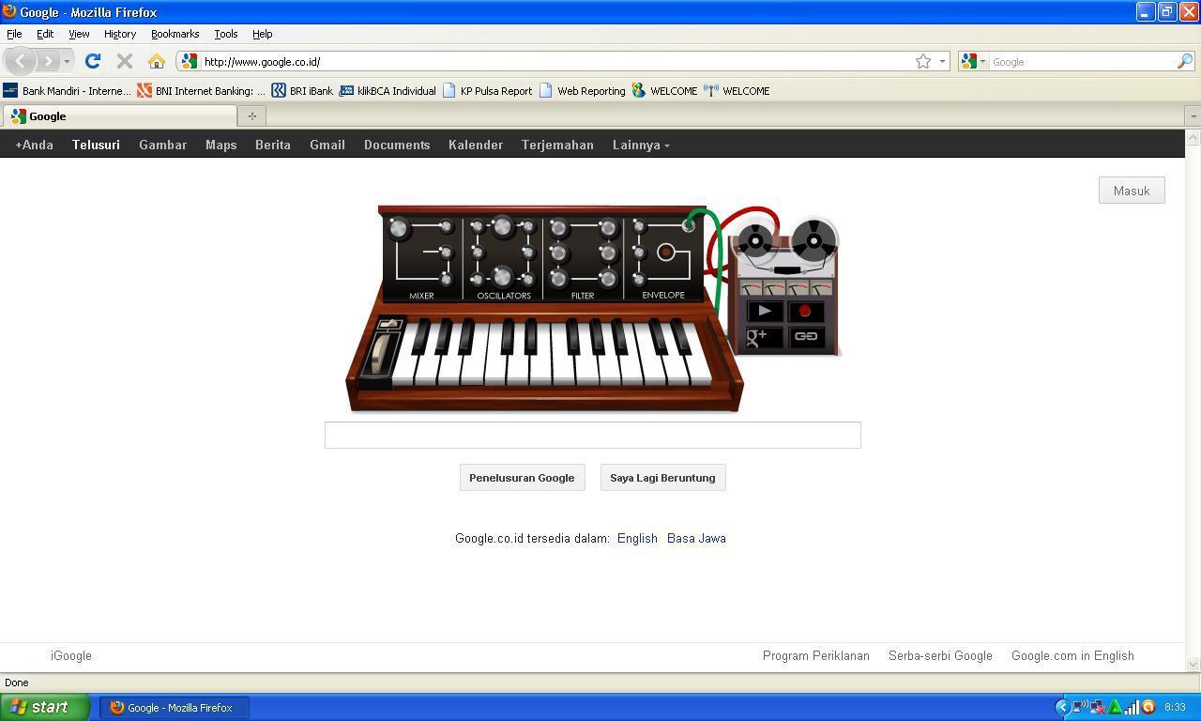This screenshot has width=1201, height=721.
Task: Select the Google tab
Action: (x=119, y=116)
